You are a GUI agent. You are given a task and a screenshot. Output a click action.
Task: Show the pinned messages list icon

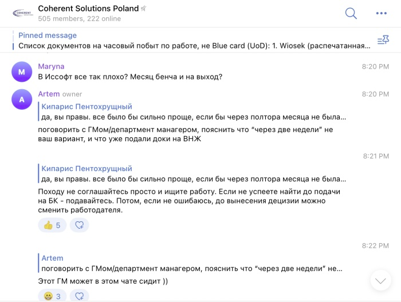(x=383, y=40)
